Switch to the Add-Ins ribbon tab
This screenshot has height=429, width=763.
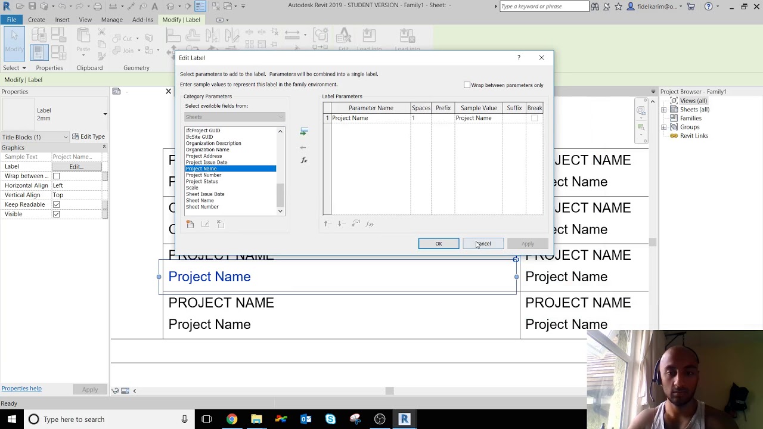point(142,20)
